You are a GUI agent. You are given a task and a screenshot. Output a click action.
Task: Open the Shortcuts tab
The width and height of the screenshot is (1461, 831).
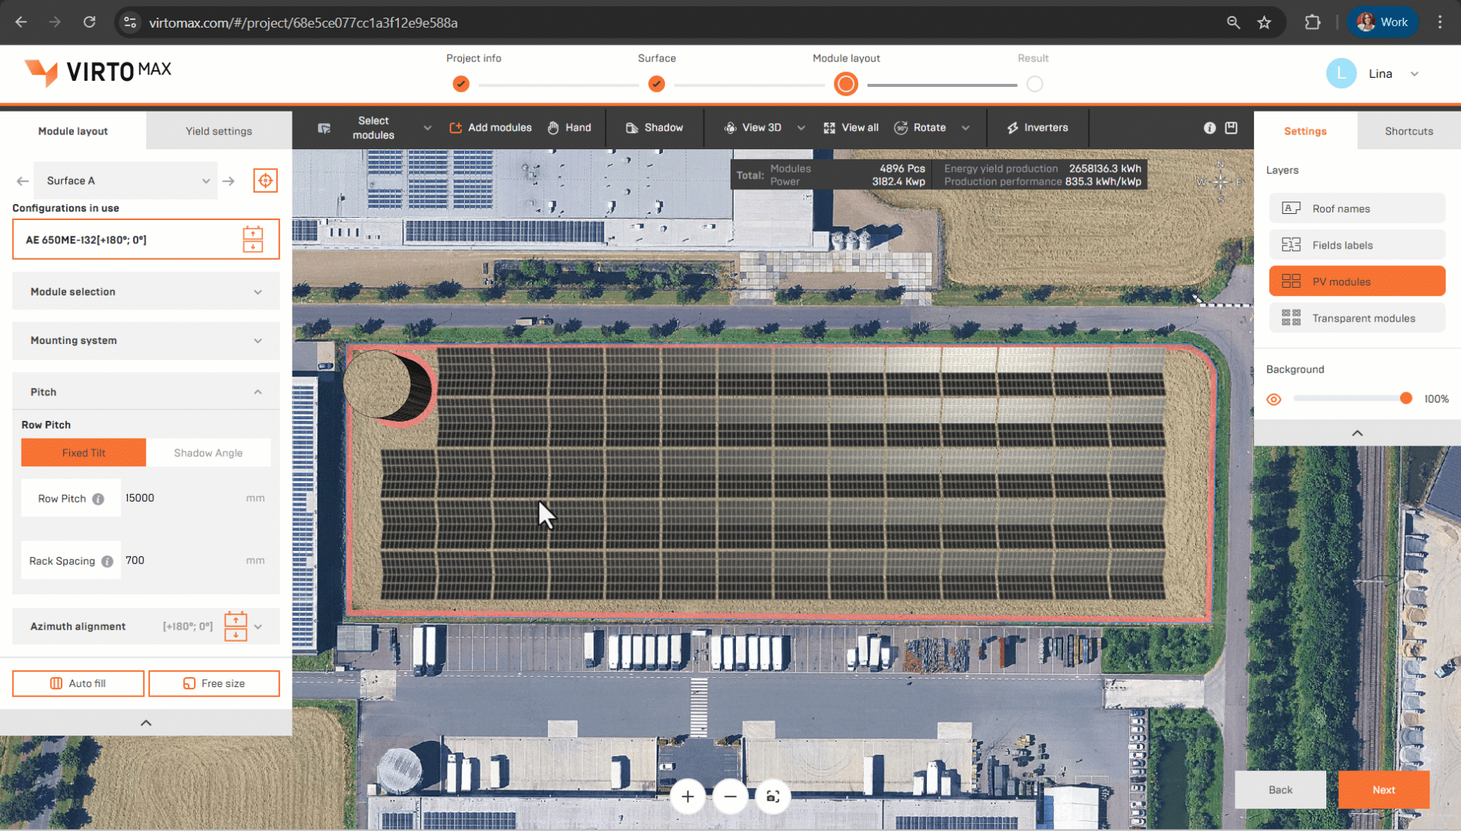(1408, 131)
